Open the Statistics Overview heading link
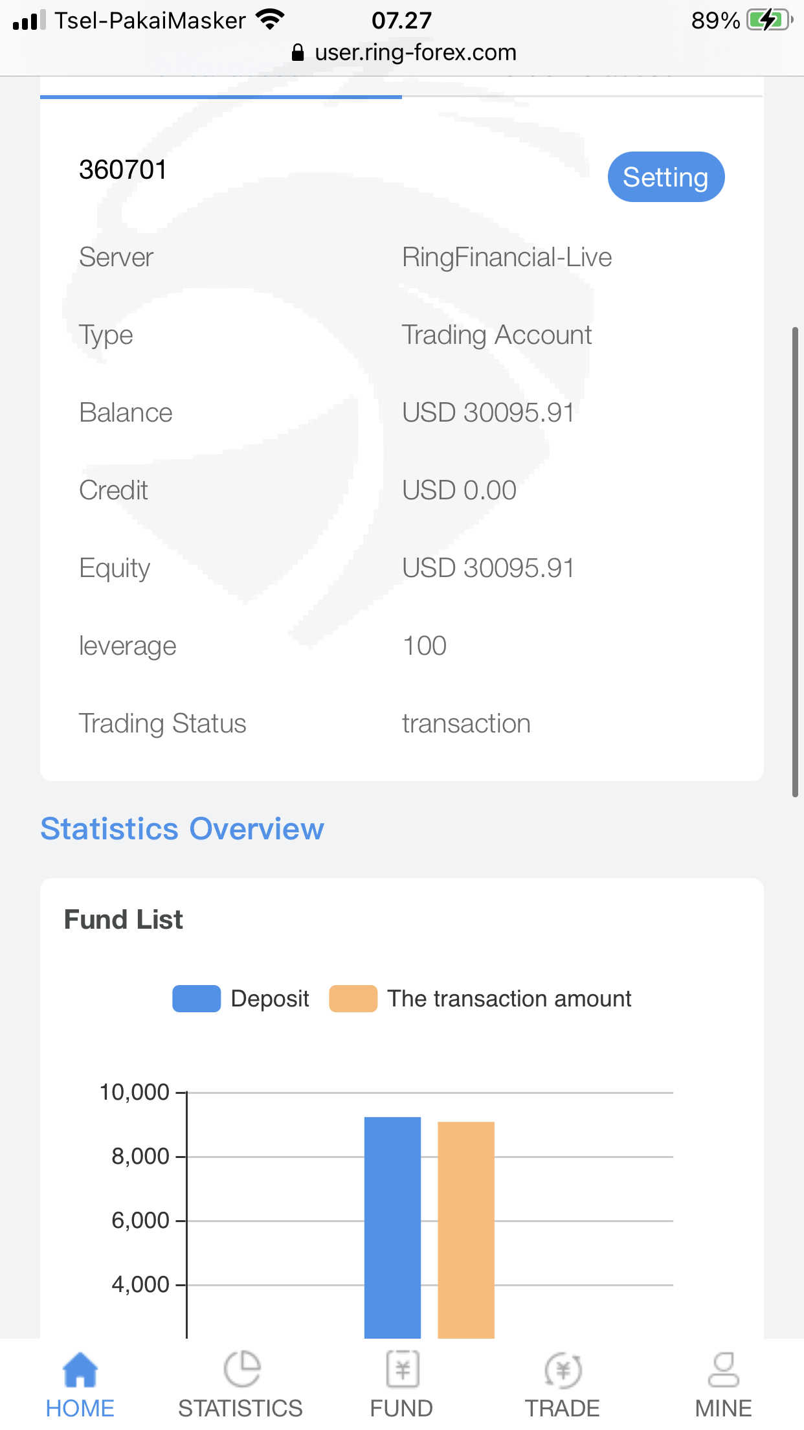Screen dimensions: 804x1430 coord(182,828)
